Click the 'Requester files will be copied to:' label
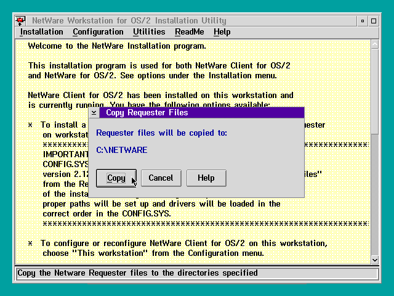Viewport: 394px width, 296px height. click(x=161, y=133)
